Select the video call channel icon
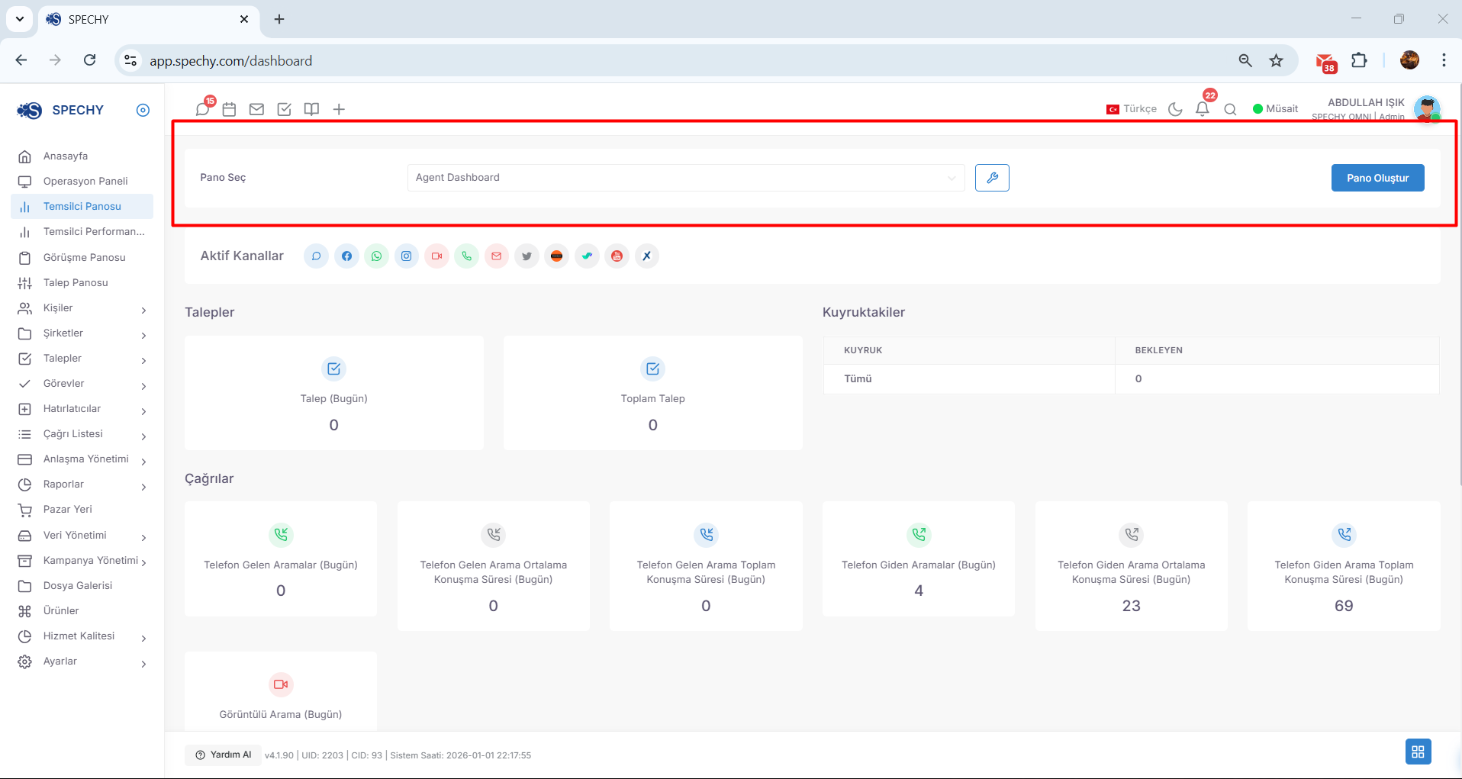This screenshot has height=779, width=1462. [436, 256]
